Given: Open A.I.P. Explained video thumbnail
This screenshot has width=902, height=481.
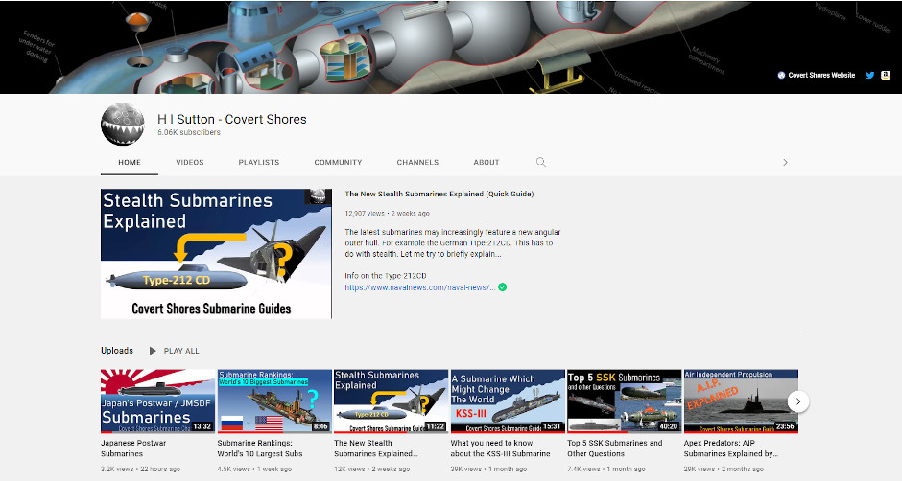Looking at the screenshot, I should coord(741,401).
